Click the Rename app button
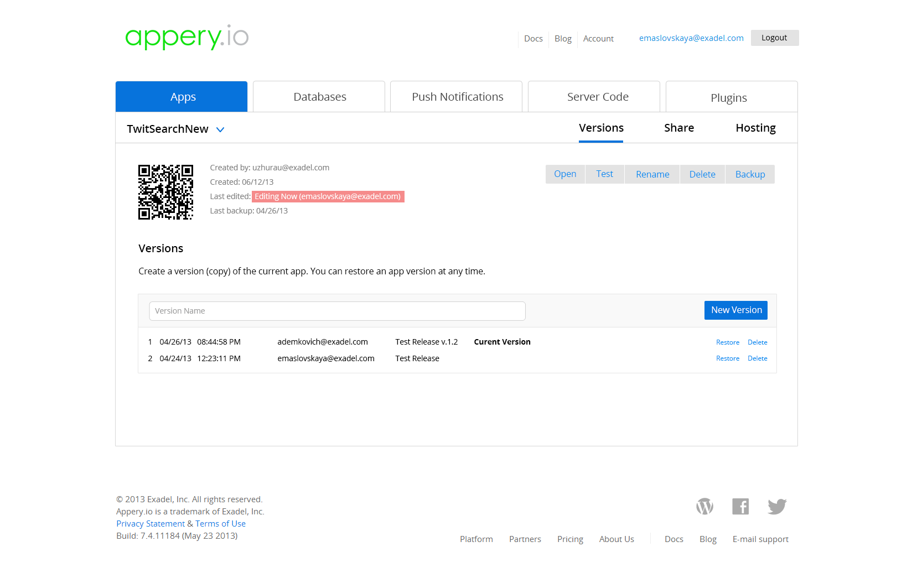912x578 pixels. 652,174
